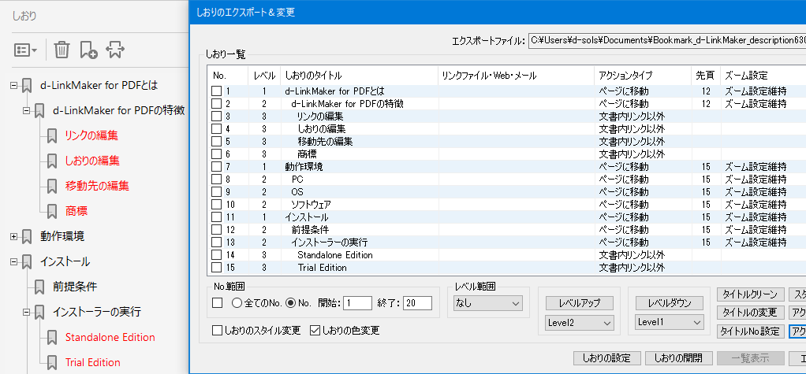The width and height of the screenshot is (806, 374).
Task: Click the find current bookmark icon
Action: click(x=115, y=50)
